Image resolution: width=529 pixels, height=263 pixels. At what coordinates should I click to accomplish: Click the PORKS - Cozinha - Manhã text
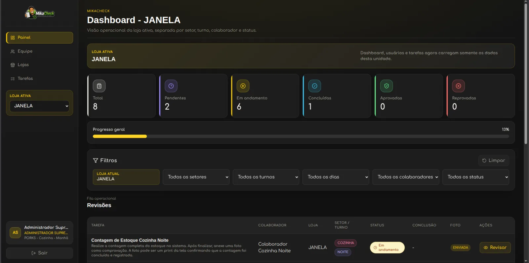(x=46, y=238)
